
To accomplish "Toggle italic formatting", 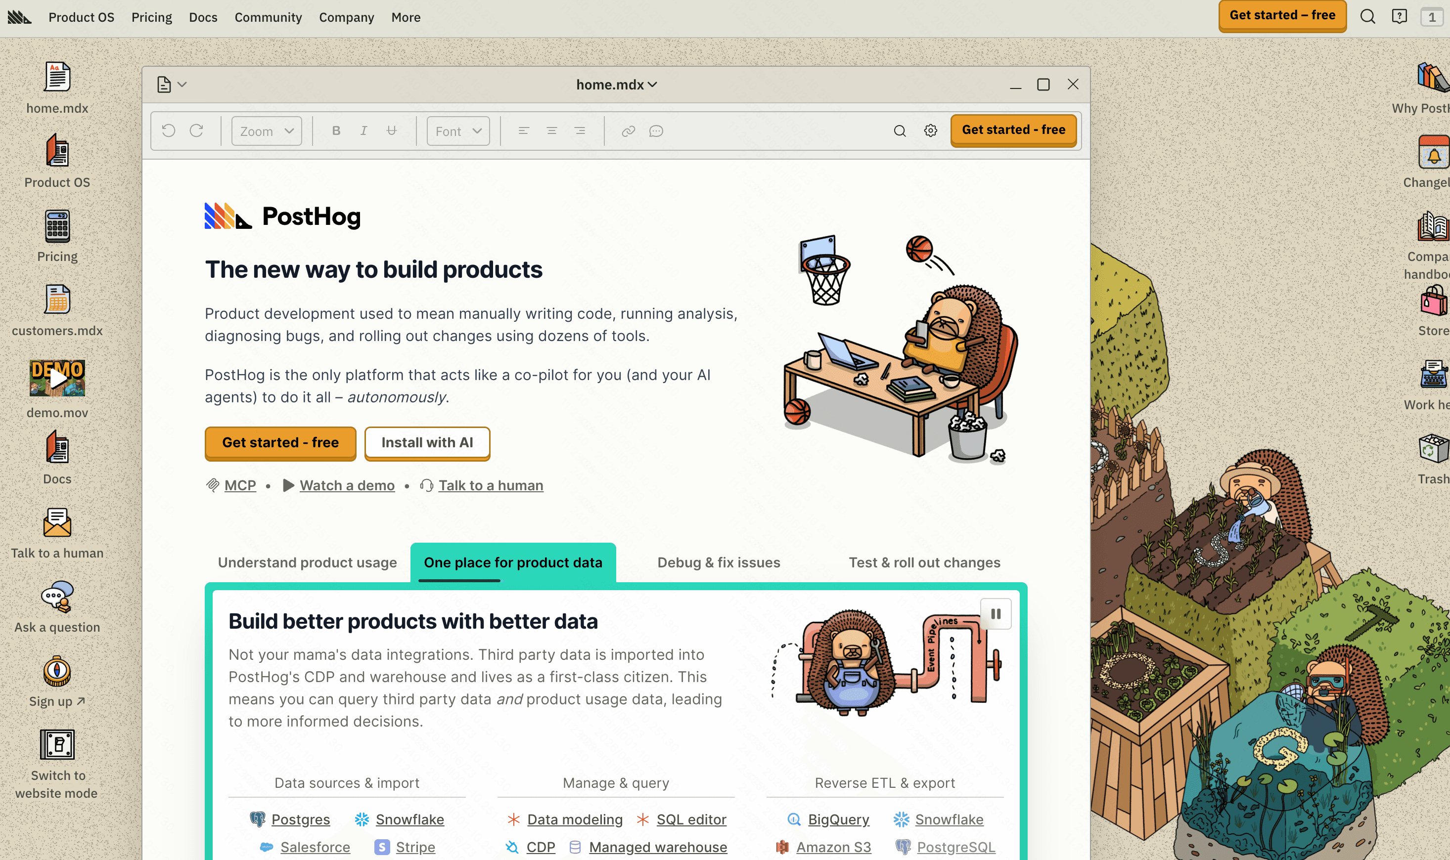I will [363, 131].
